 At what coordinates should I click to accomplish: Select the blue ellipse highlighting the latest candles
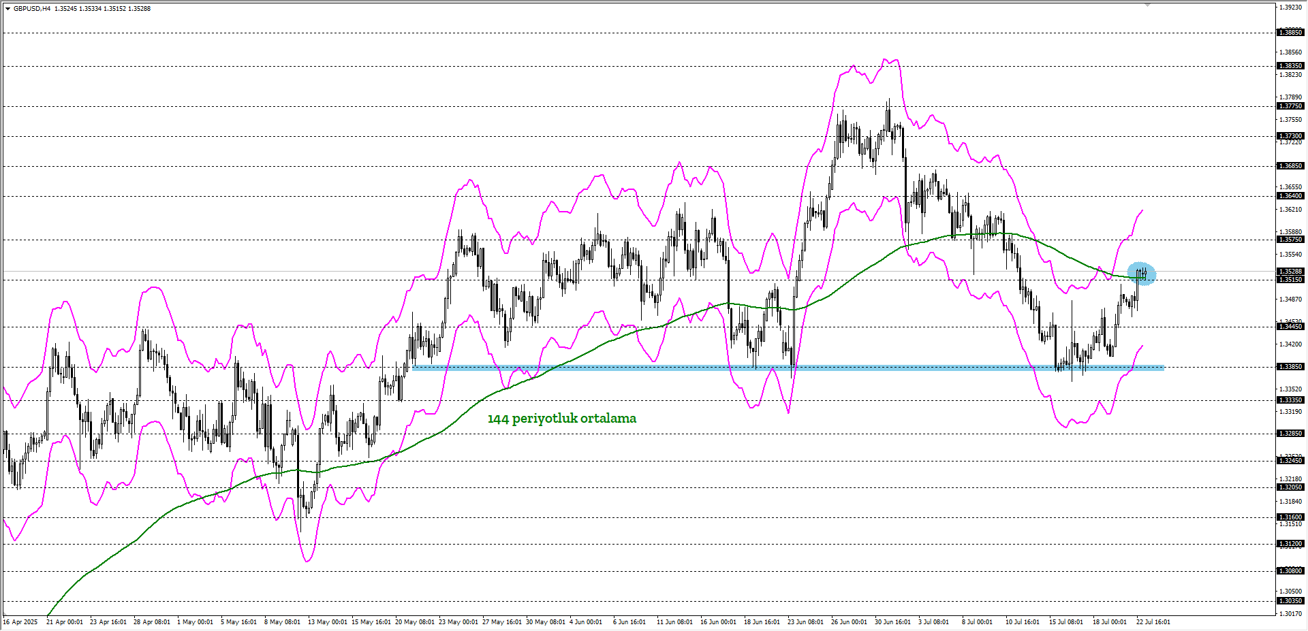tap(1141, 274)
